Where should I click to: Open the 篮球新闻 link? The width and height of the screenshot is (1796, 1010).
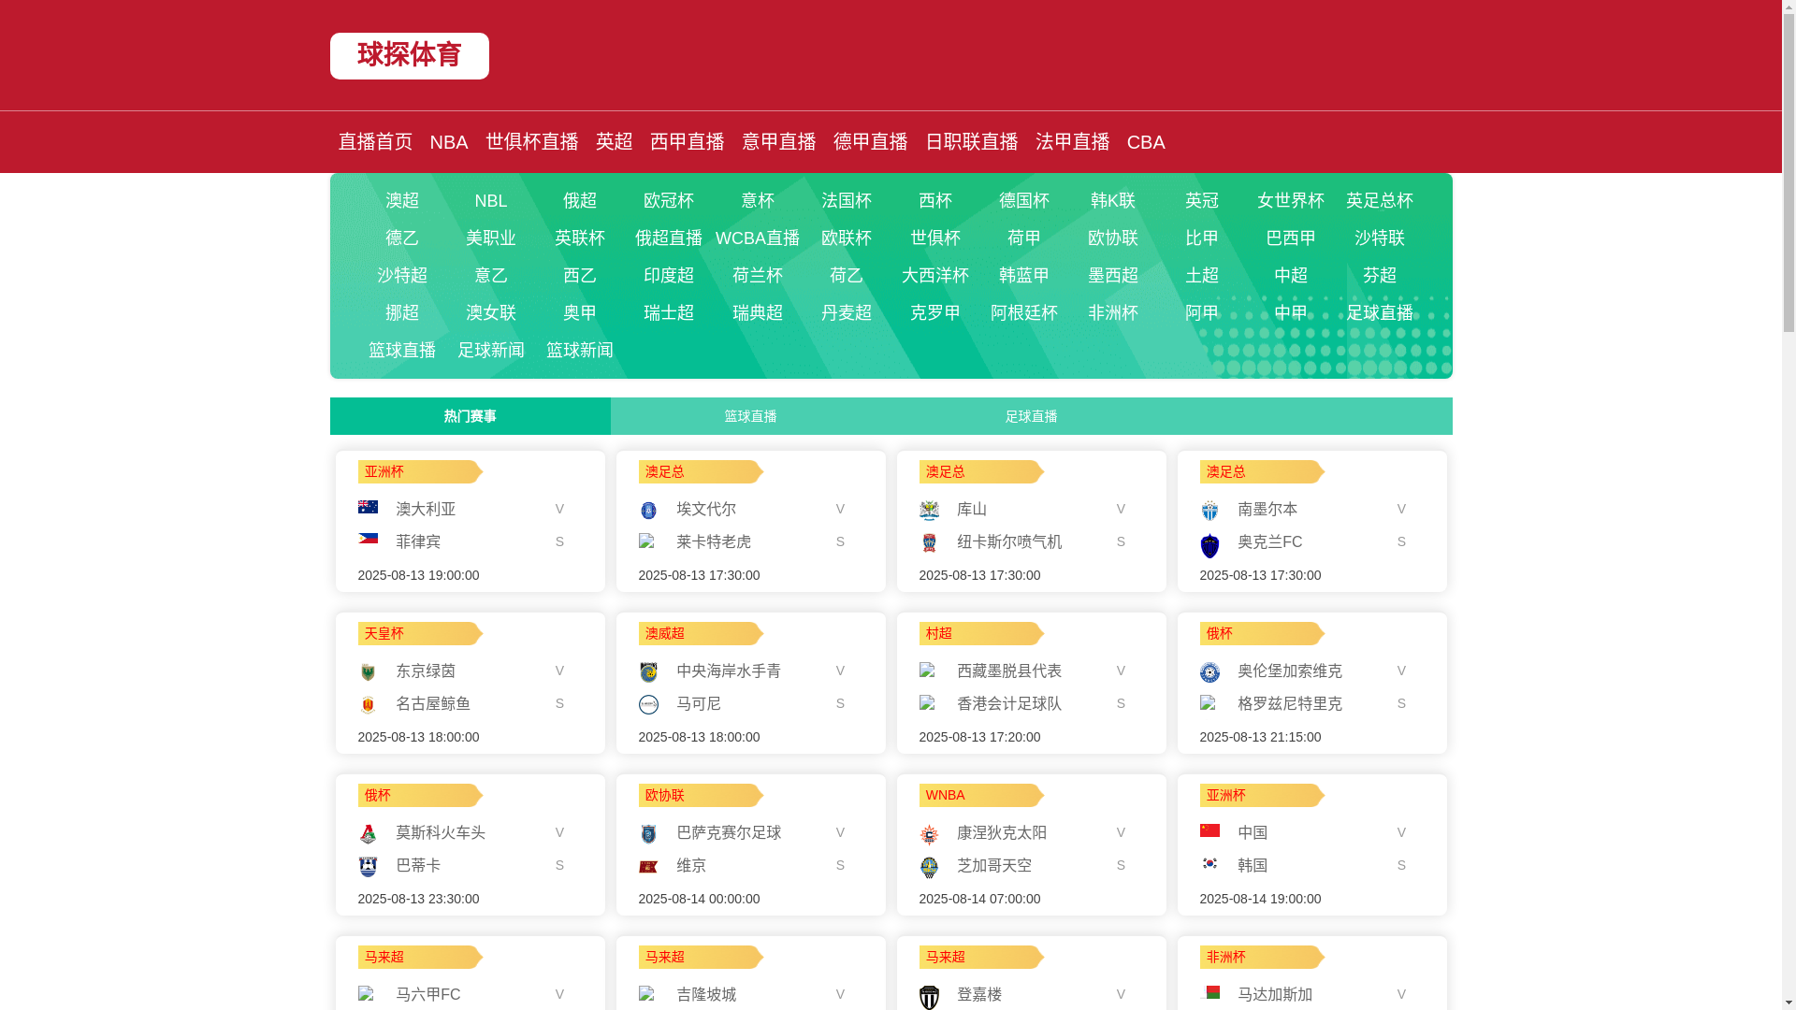coord(580,350)
